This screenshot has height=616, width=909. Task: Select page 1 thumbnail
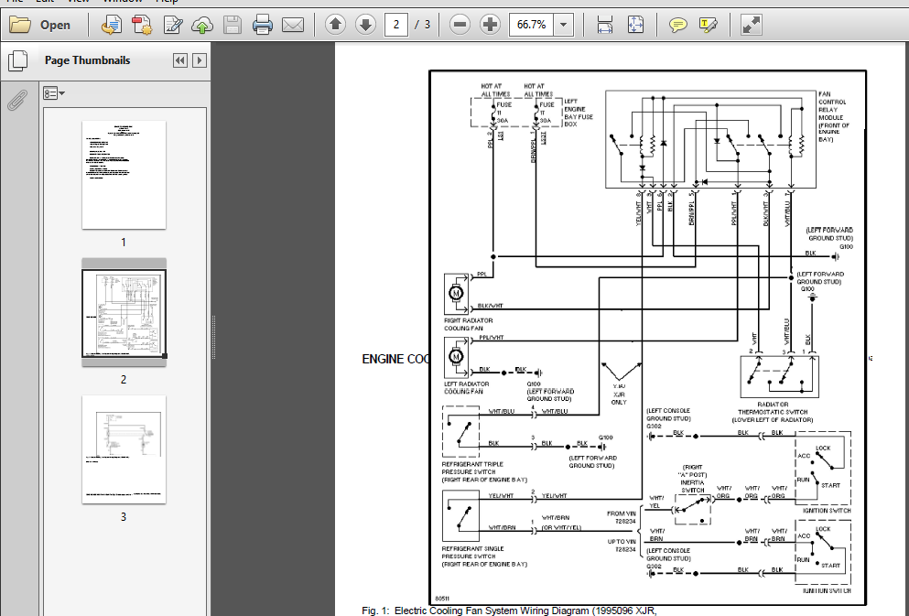pos(124,175)
